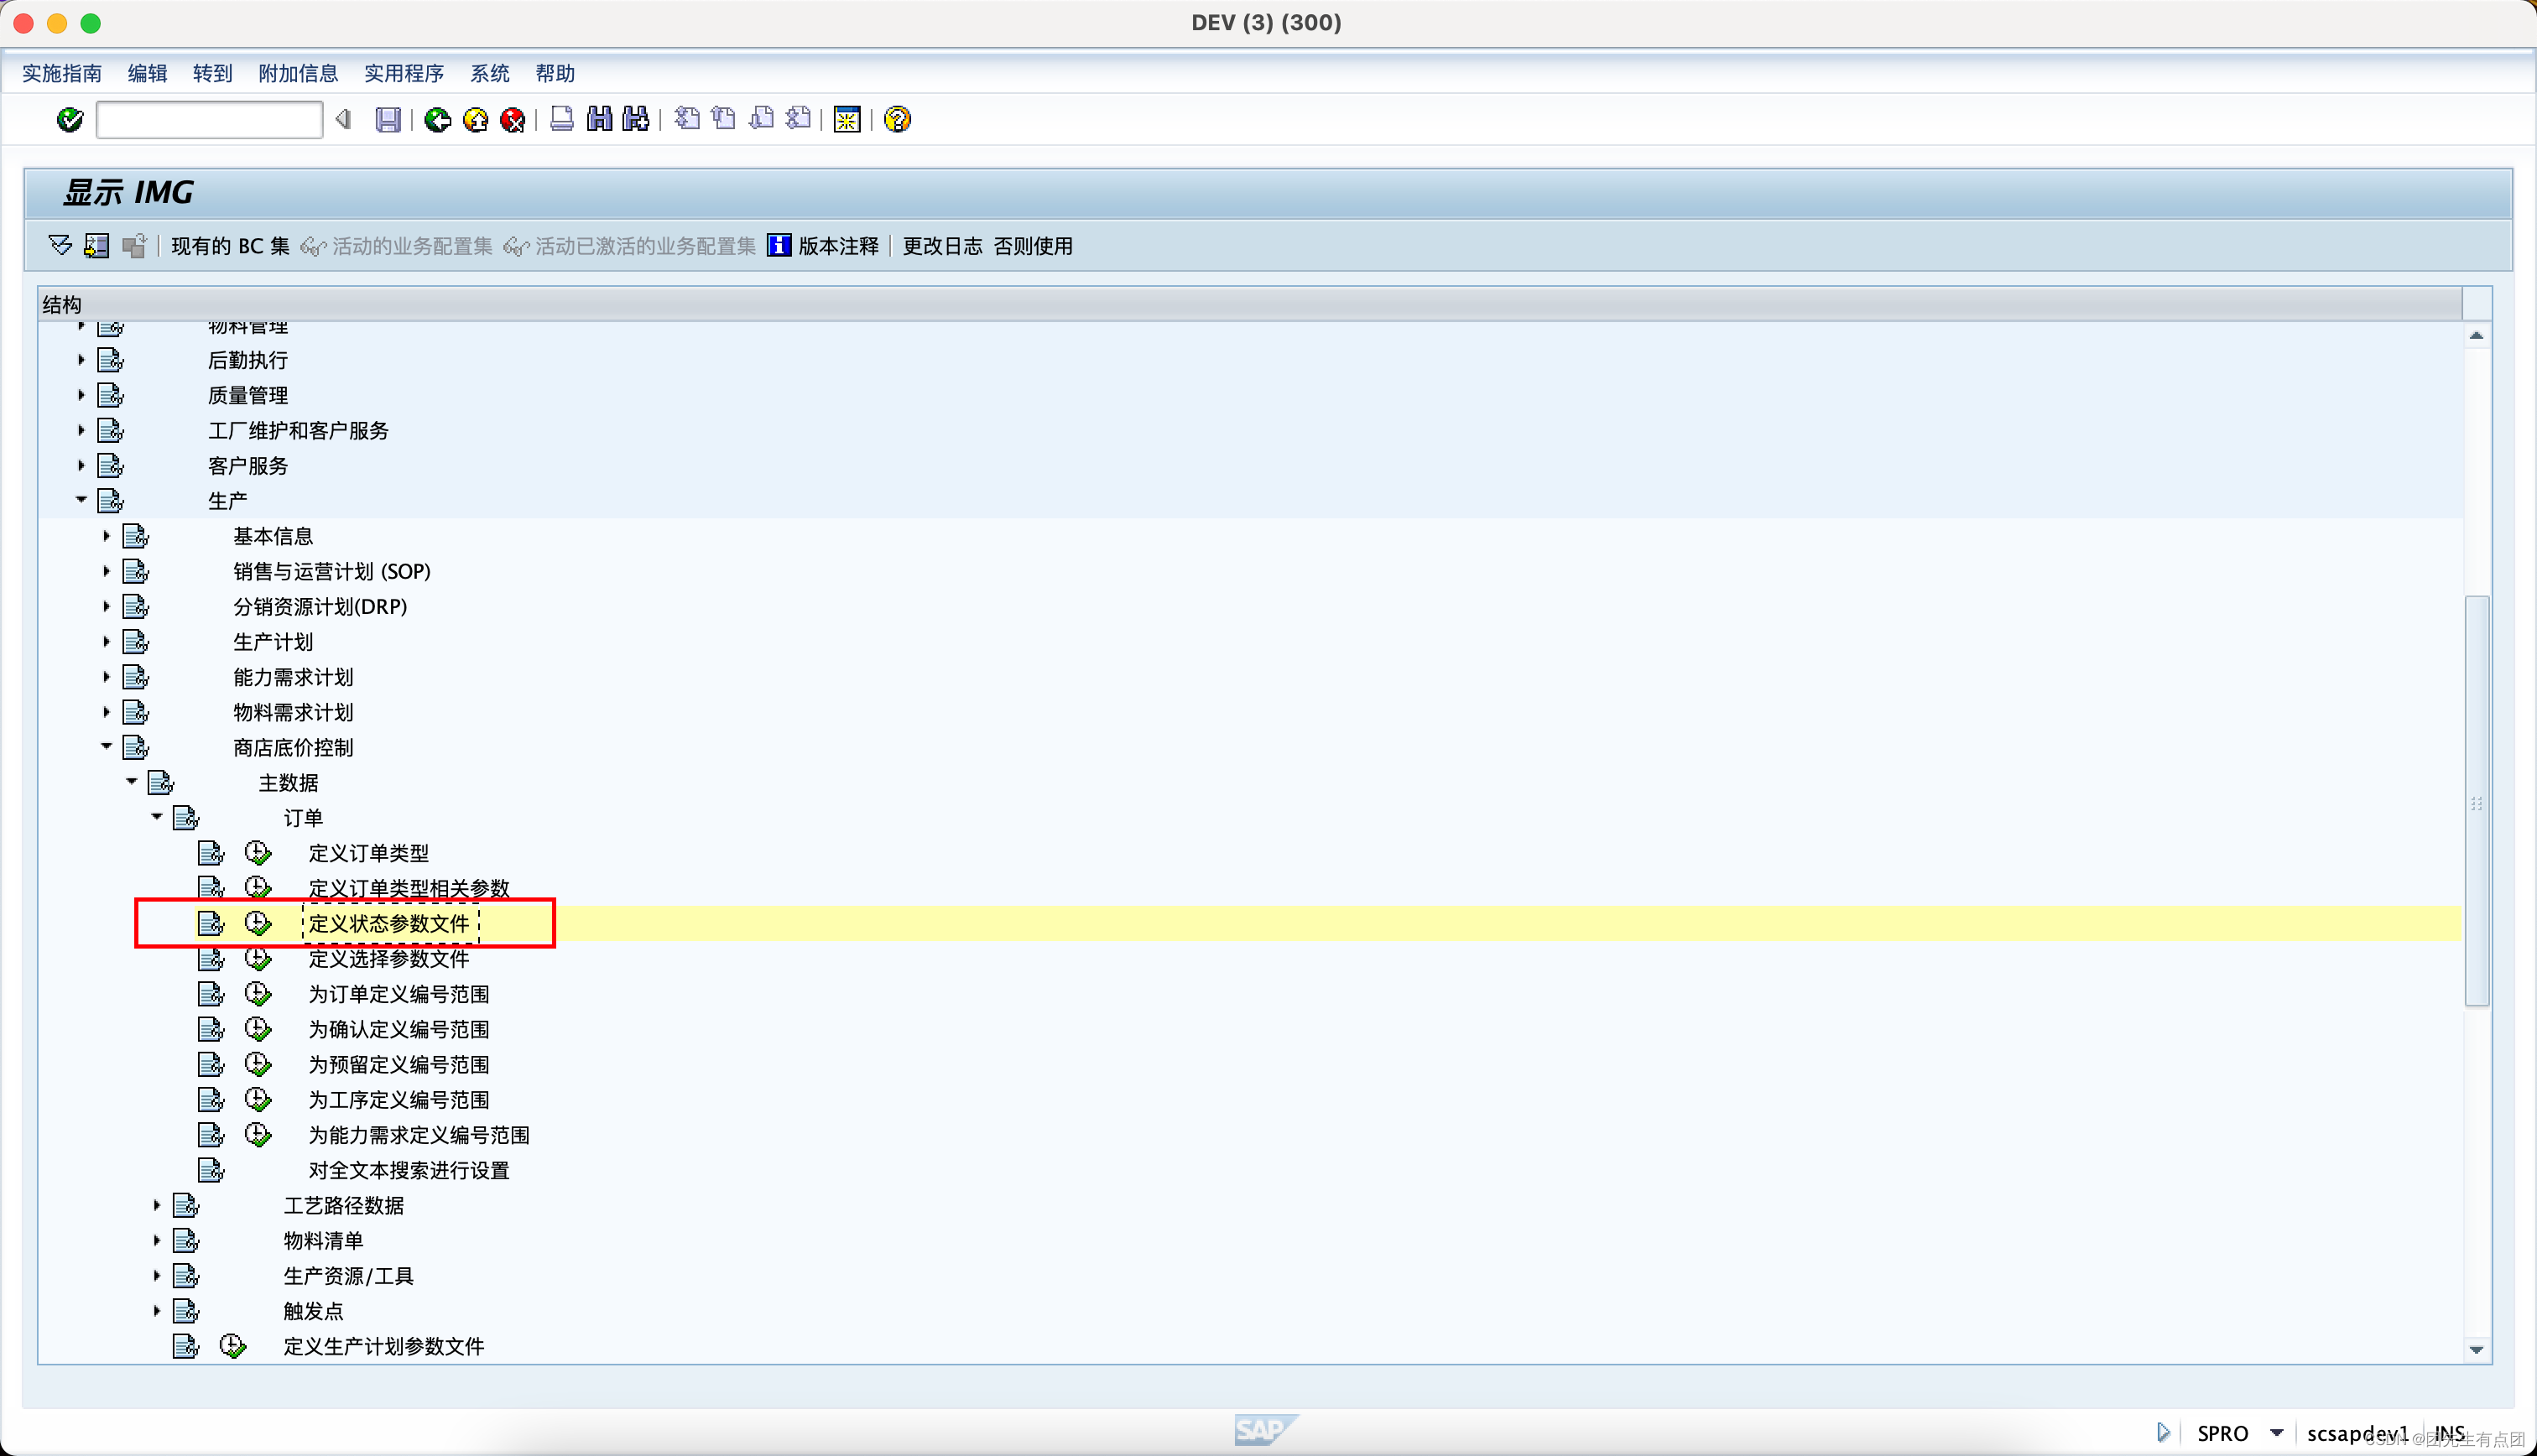
Task: Open documentation icon next to 定义订单类型
Action: coord(210,852)
